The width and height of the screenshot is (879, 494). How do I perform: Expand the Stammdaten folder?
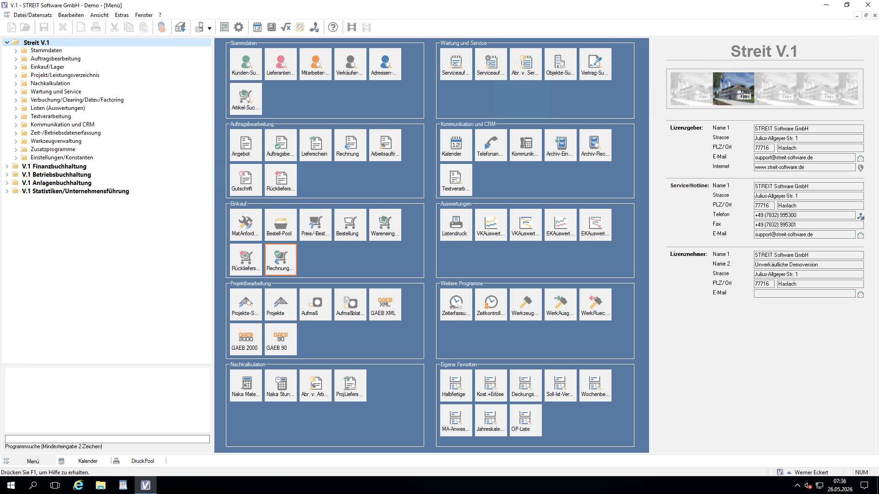[16, 51]
